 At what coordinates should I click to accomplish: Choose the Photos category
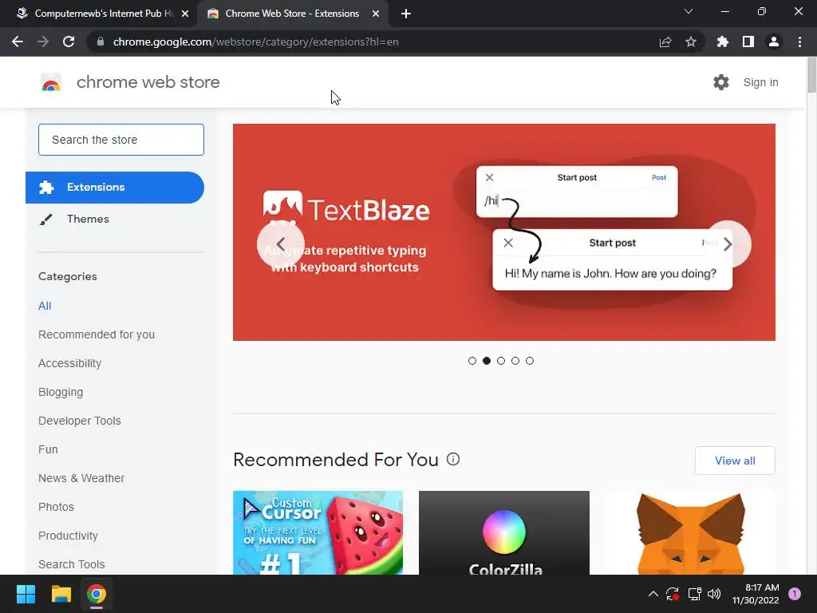(x=57, y=507)
